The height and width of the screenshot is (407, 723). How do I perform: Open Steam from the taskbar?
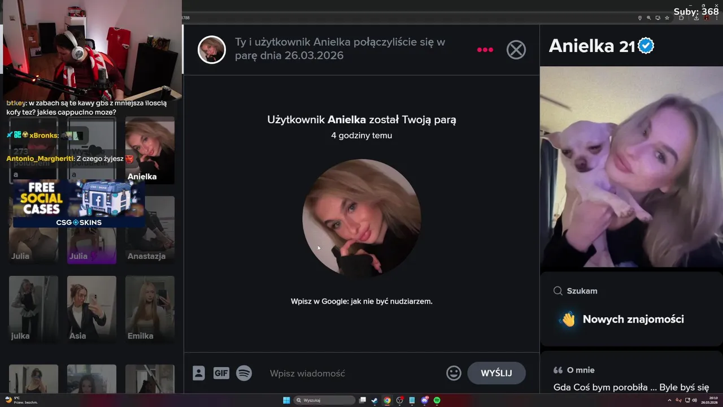point(374,400)
